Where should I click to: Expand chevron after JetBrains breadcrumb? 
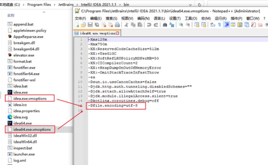(x=77, y=5)
